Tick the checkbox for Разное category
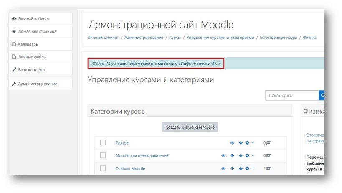The image size is (342, 193). click(103, 142)
